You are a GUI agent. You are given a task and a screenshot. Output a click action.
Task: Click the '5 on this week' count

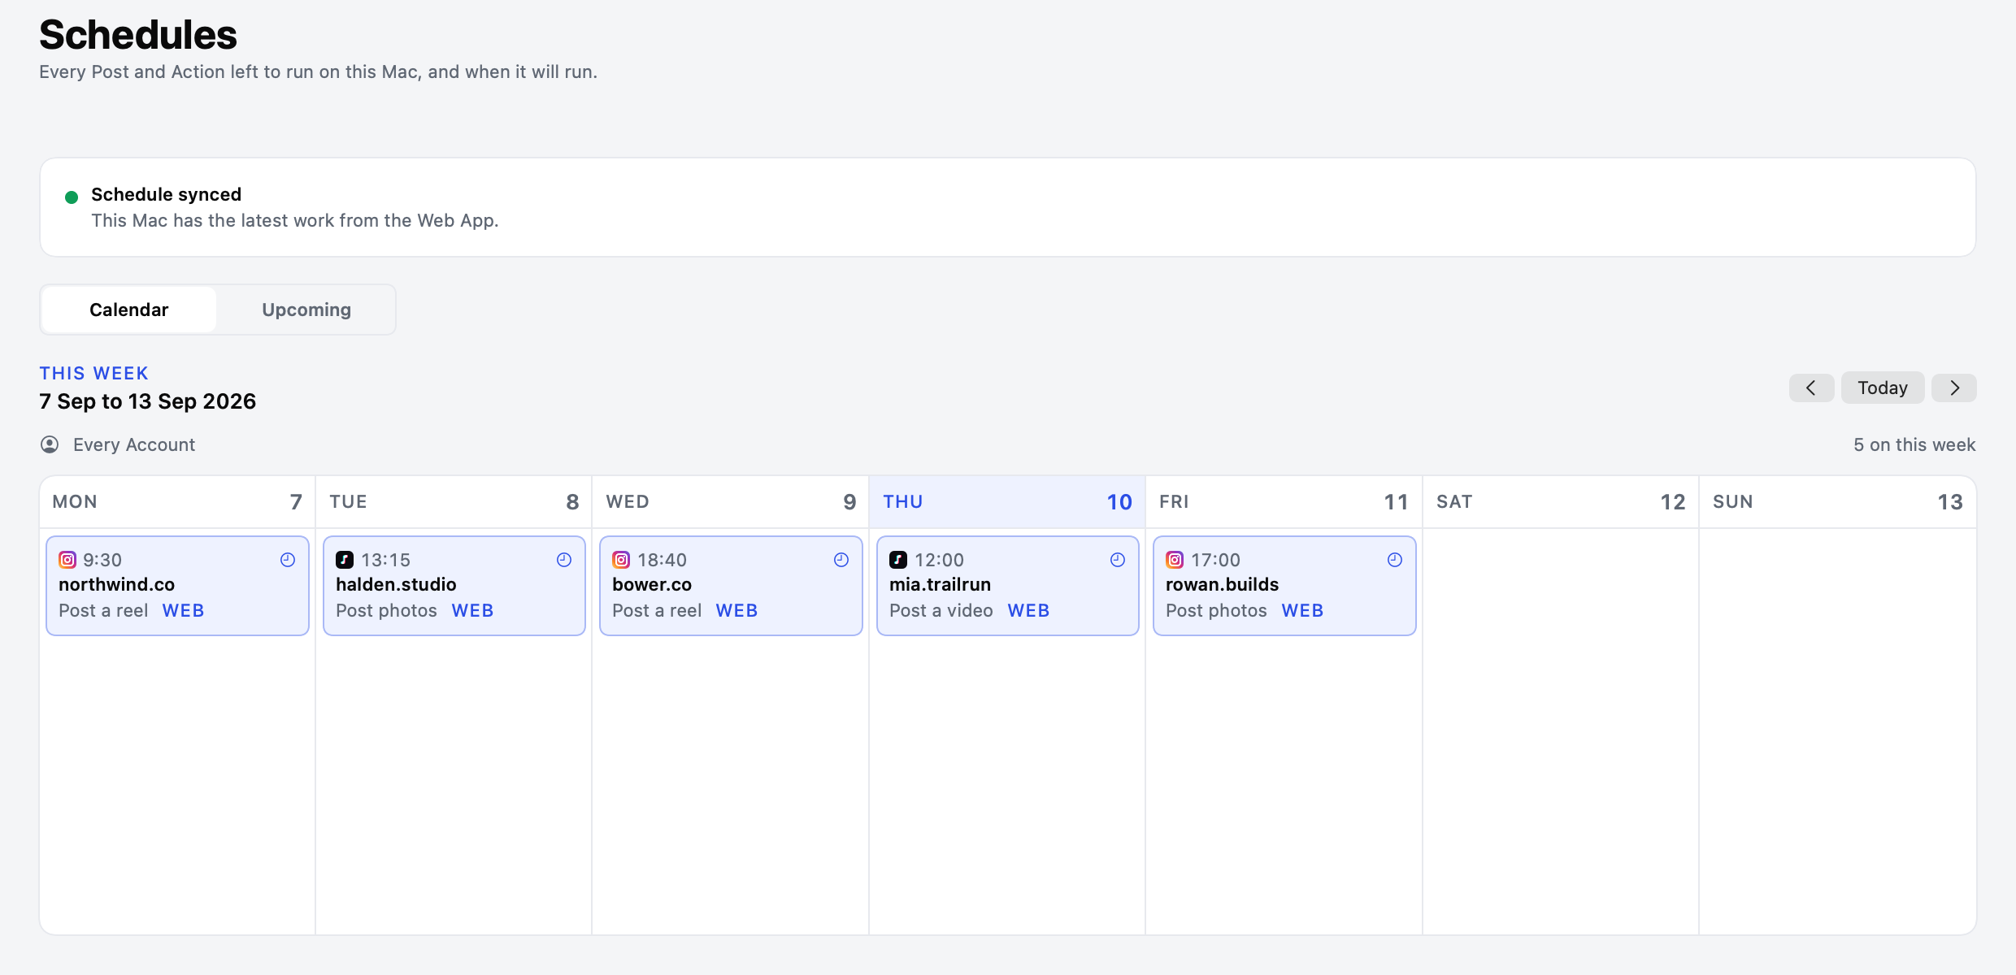pyautogui.click(x=1914, y=444)
